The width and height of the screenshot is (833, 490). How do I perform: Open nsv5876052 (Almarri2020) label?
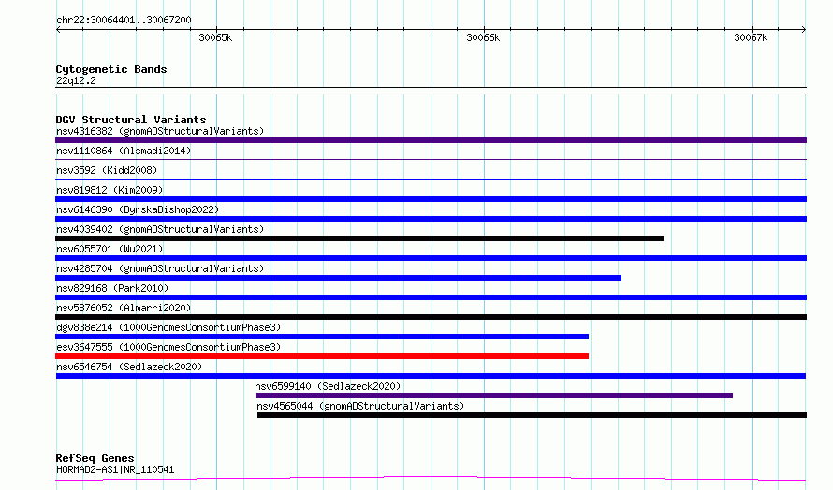[124, 308]
